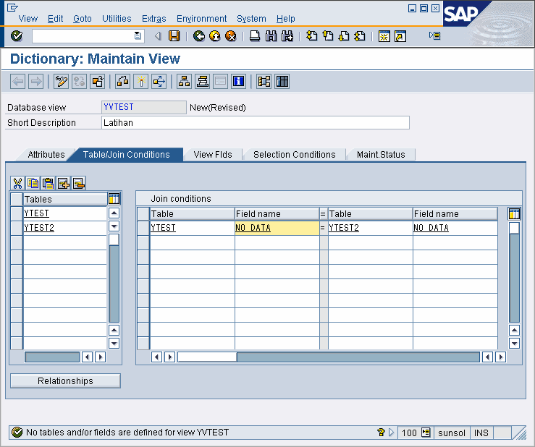Click the yellow Exit arrow icon

pyautogui.click(x=214, y=35)
